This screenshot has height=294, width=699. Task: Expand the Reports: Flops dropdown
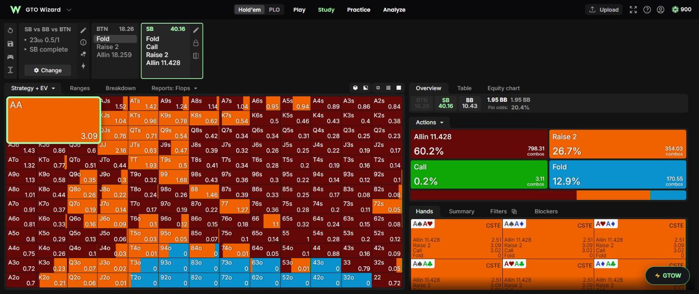pyautogui.click(x=174, y=88)
